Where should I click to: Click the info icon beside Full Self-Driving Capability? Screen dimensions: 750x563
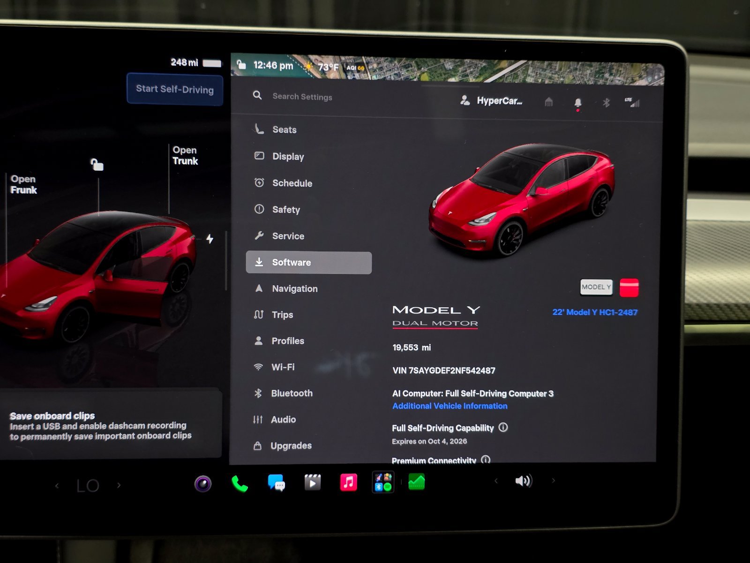point(503,427)
